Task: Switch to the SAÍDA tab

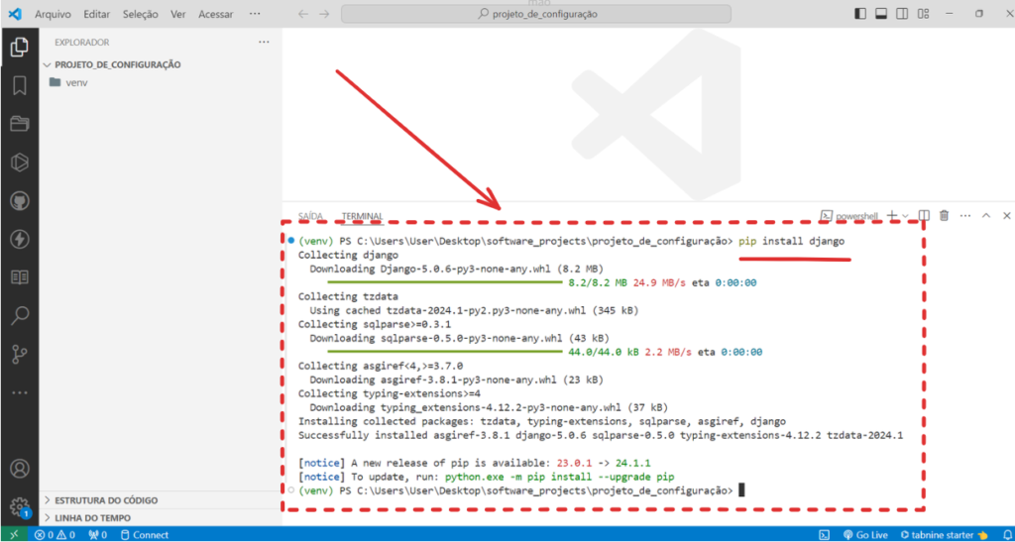Action: (310, 216)
